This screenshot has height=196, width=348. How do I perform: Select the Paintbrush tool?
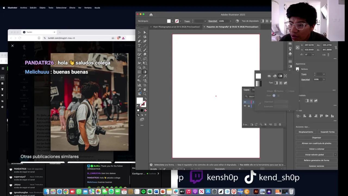(x=145, y=50)
